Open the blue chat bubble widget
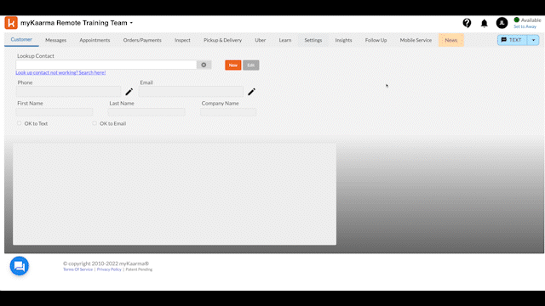This screenshot has height=306, width=545. coord(19,266)
